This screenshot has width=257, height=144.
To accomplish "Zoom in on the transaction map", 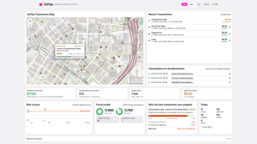I will point(30,21).
